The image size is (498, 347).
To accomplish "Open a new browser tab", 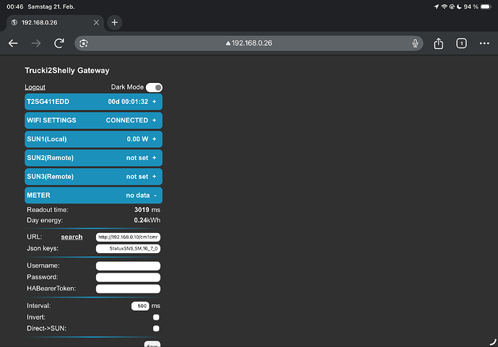I will [x=115, y=22].
